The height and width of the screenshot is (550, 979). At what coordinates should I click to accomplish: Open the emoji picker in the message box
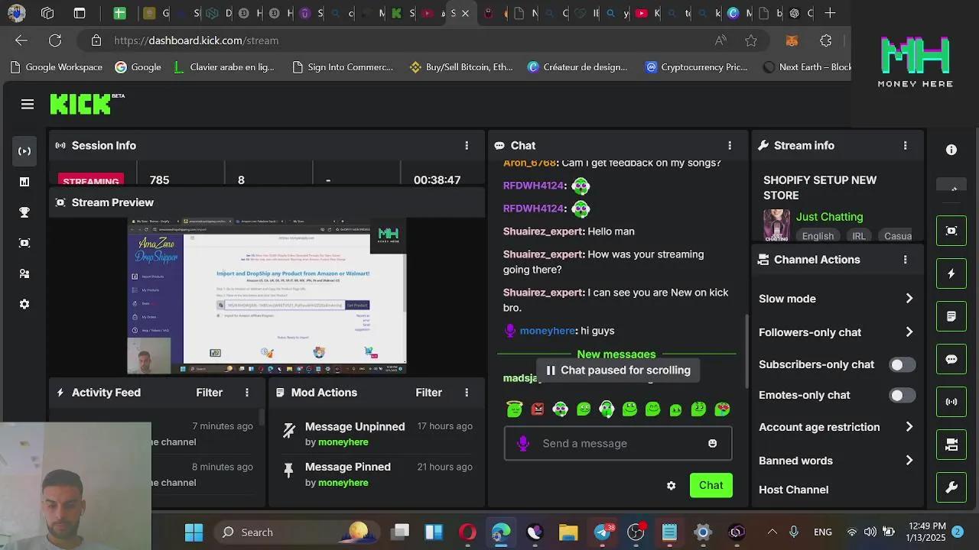(x=712, y=444)
